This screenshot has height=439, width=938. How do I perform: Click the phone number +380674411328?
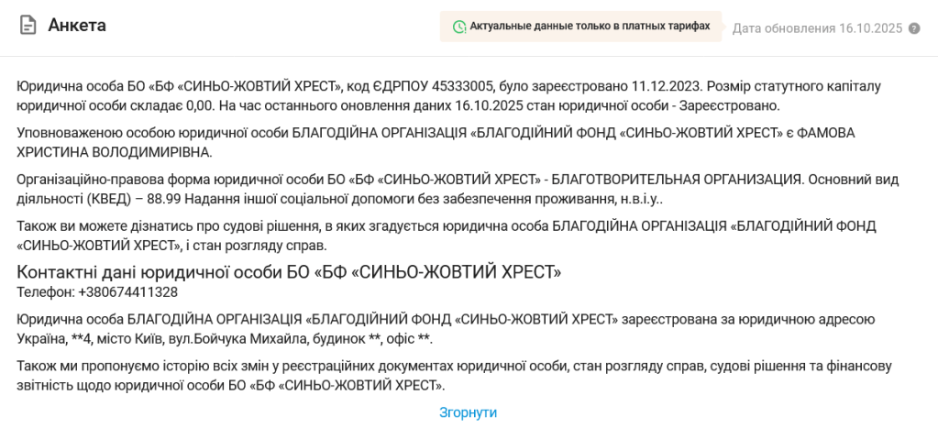tap(128, 292)
